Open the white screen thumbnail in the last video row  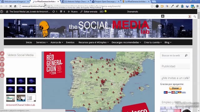click(31, 98)
